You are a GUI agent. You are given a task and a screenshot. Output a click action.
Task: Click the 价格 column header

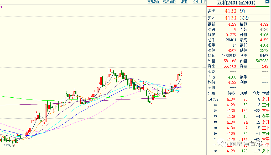(231, 93)
